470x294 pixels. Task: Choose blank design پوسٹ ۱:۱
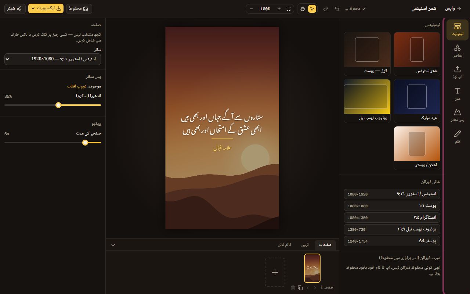point(392,205)
